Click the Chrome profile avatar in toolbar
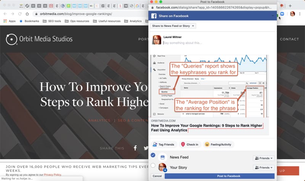This screenshot has height=181, width=305. click(x=292, y=14)
